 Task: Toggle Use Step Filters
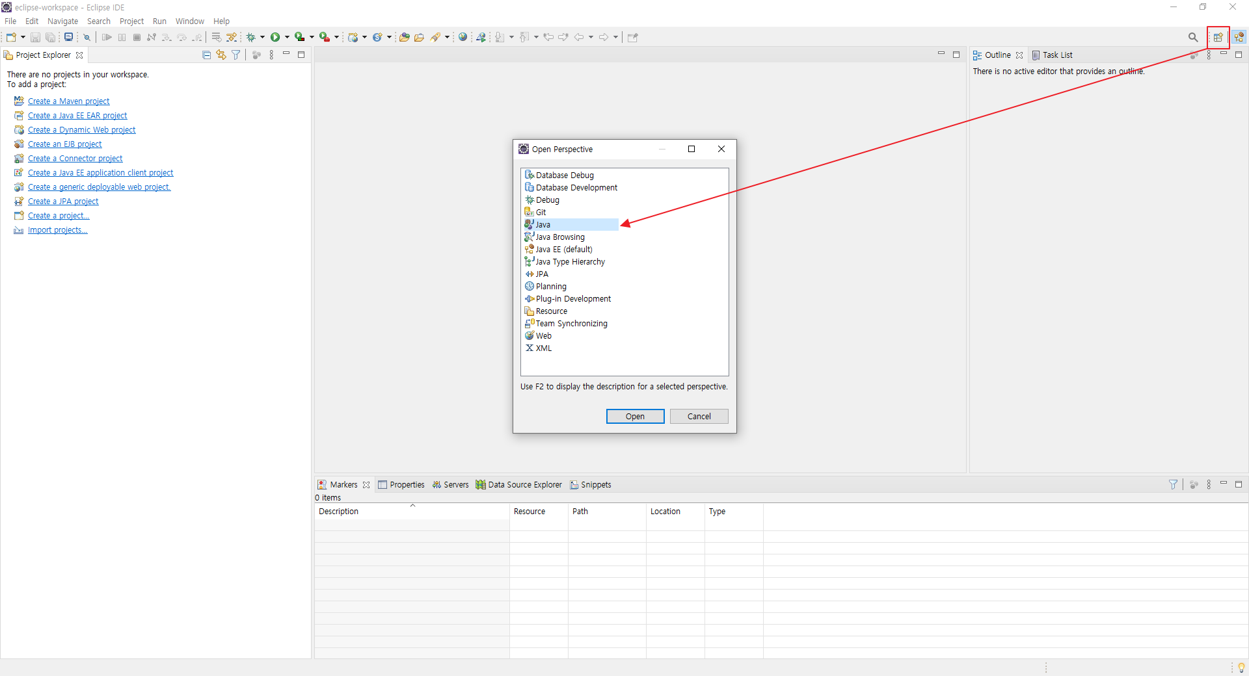232,37
